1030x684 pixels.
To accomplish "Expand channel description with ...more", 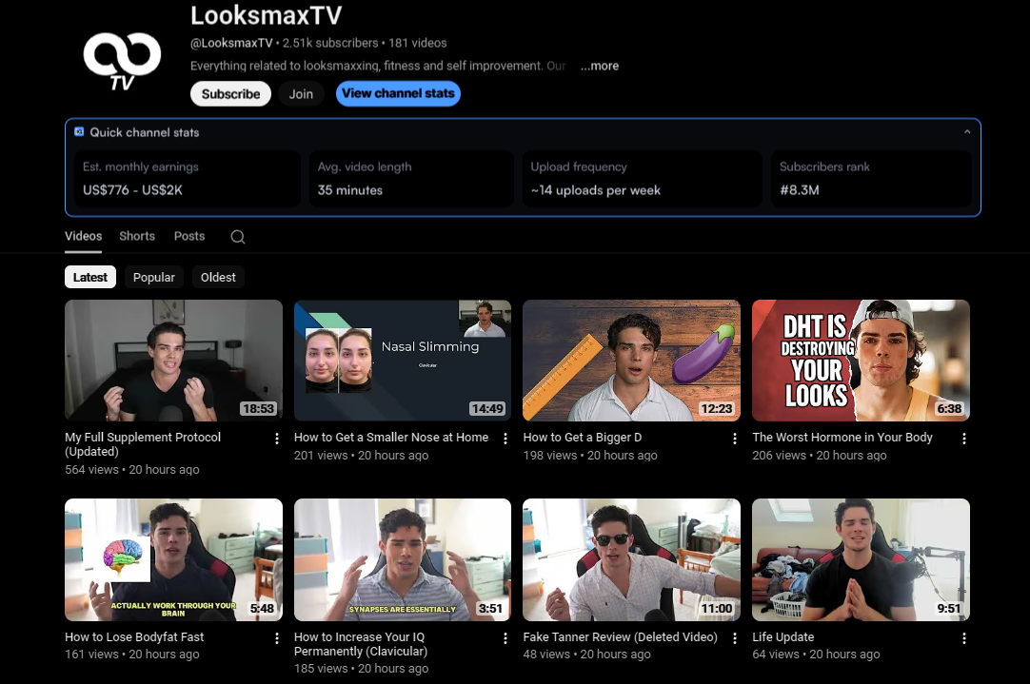I will point(600,67).
